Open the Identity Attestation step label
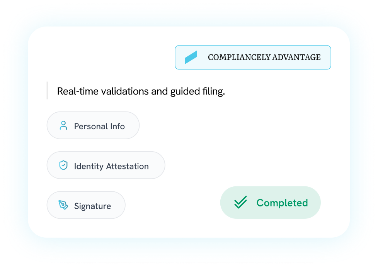Screen dimensions: 378x267 pyautogui.click(x=111, y=166)
